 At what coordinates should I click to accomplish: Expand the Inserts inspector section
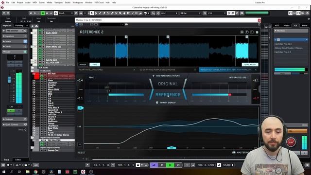15,41
